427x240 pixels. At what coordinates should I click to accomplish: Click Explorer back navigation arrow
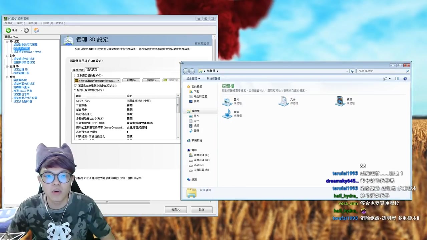pyautogui.click(x=186, y=71)
